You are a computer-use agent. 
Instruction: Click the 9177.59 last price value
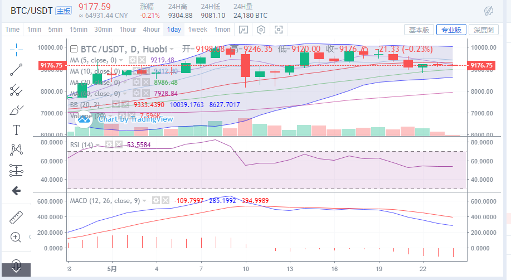pos(95,7)
